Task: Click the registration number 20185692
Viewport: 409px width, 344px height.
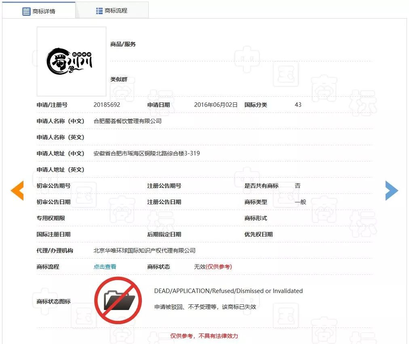Action: click(107, 105)
